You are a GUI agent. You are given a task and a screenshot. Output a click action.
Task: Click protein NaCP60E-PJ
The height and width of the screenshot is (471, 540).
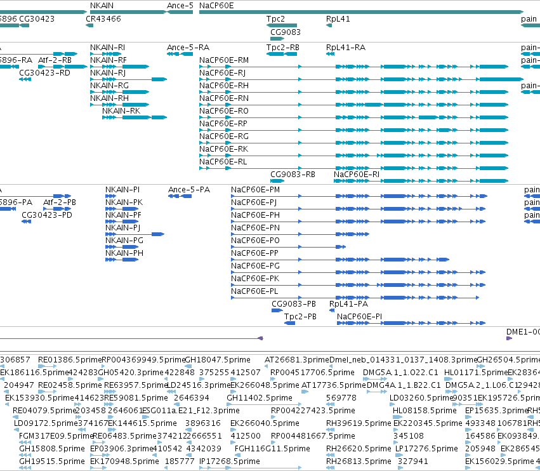click(x=254, y=202)
